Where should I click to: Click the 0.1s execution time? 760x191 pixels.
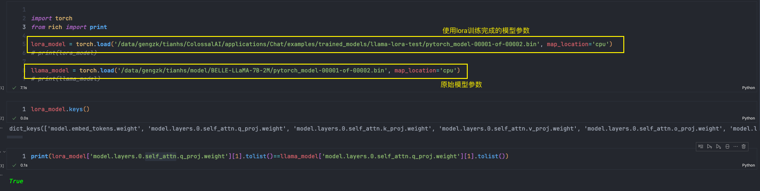pyautogui.click(x=24, y=165)
